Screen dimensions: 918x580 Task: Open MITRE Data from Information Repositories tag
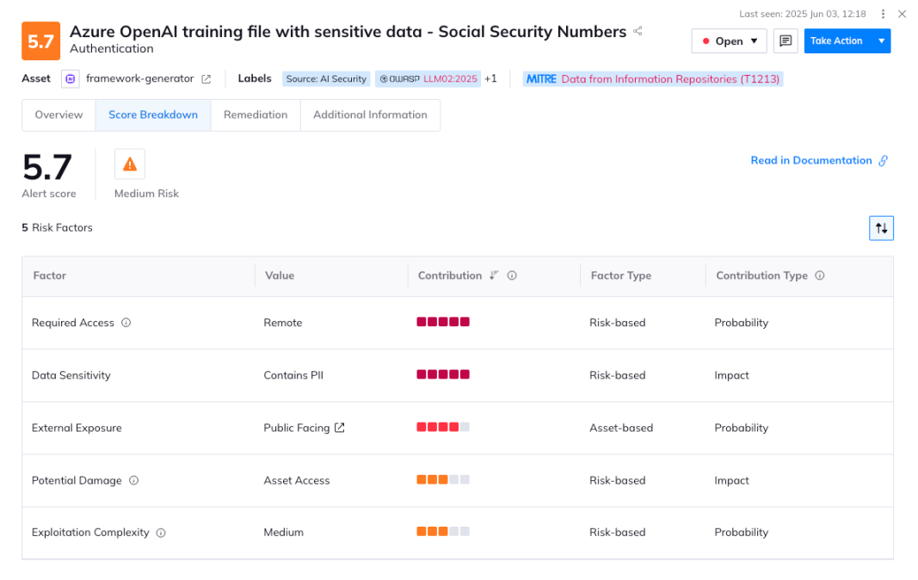(x=653, y=79)
